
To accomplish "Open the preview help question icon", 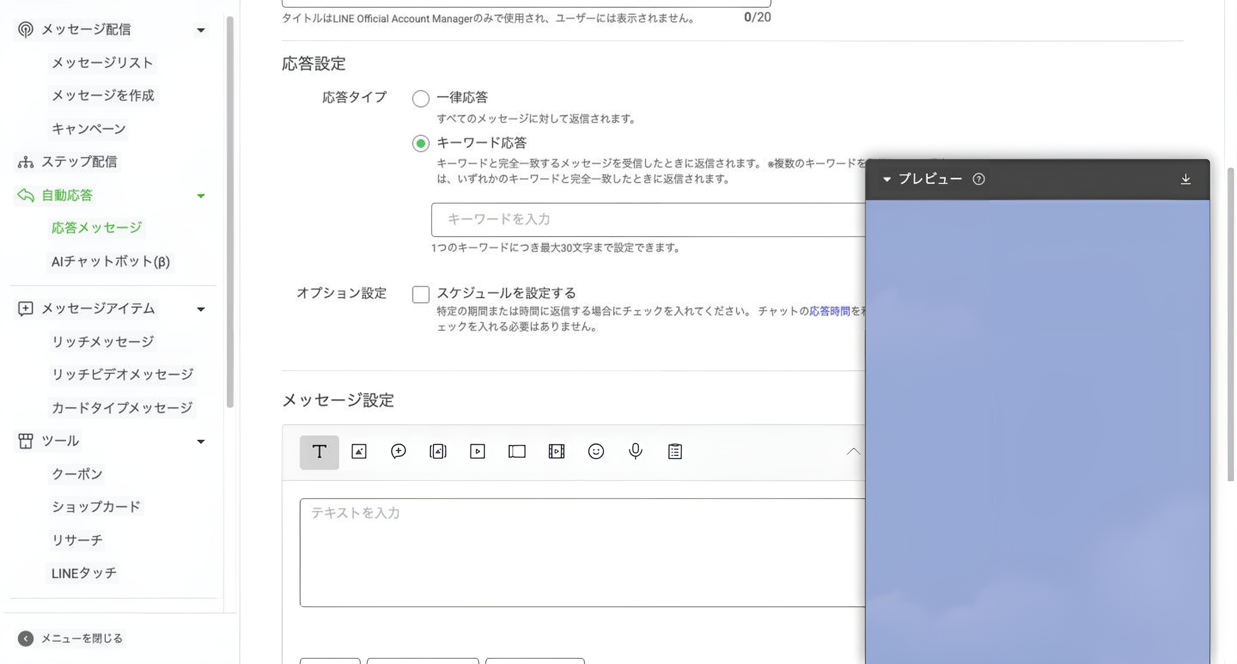I will point(978,179).
